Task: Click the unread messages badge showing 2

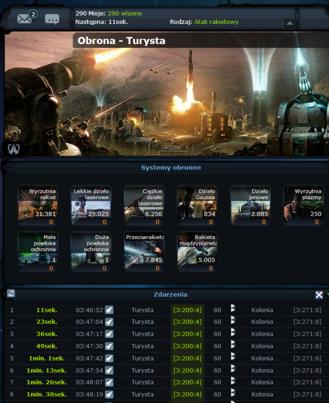Action: [33, 14]
